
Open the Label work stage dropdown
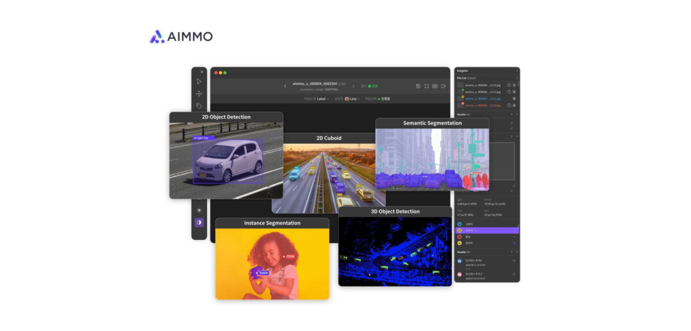(x=322, y=99)
